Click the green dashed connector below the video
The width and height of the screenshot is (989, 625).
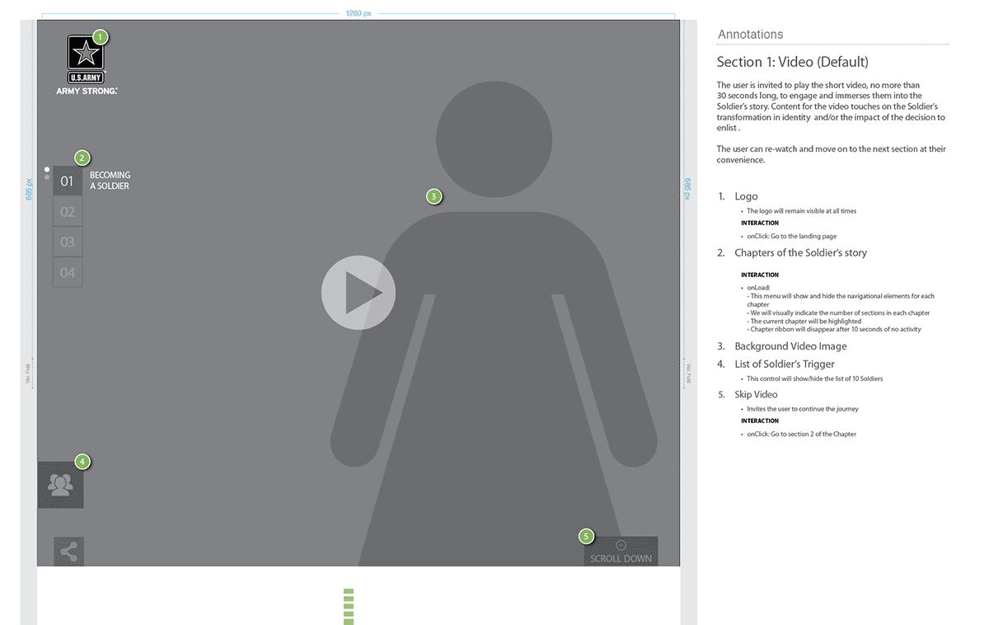pyautogui.click(x=349, y=606)
